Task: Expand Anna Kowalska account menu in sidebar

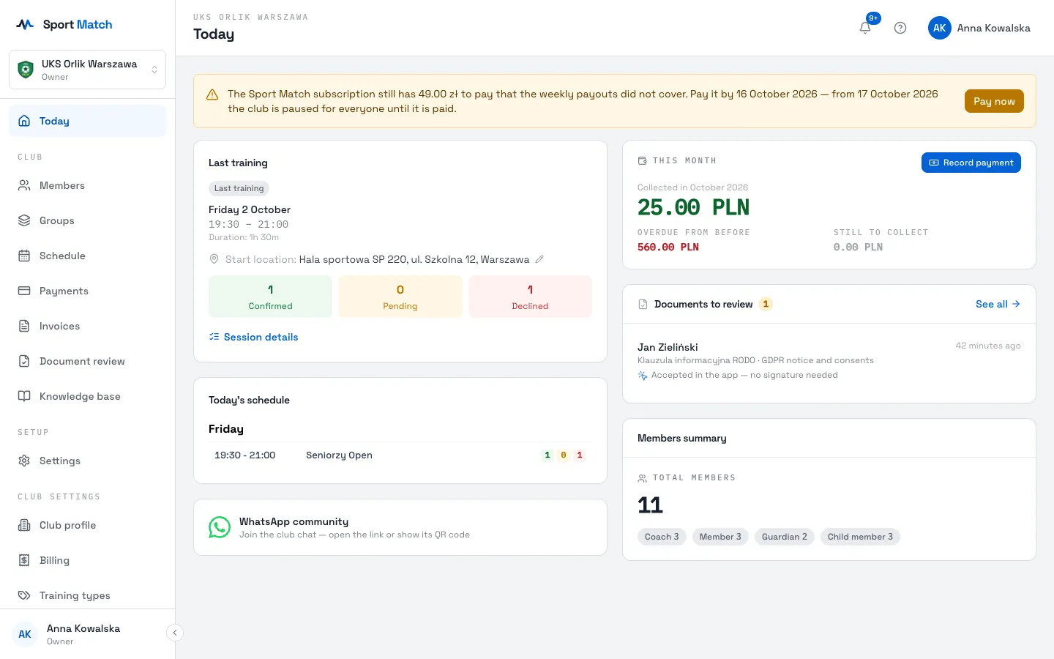Action: pos(83,634)
